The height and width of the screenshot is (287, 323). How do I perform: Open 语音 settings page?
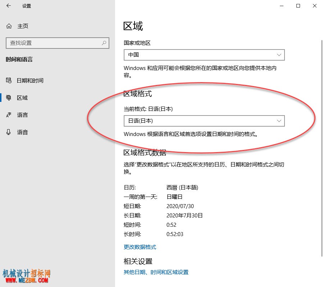point(22,132)
